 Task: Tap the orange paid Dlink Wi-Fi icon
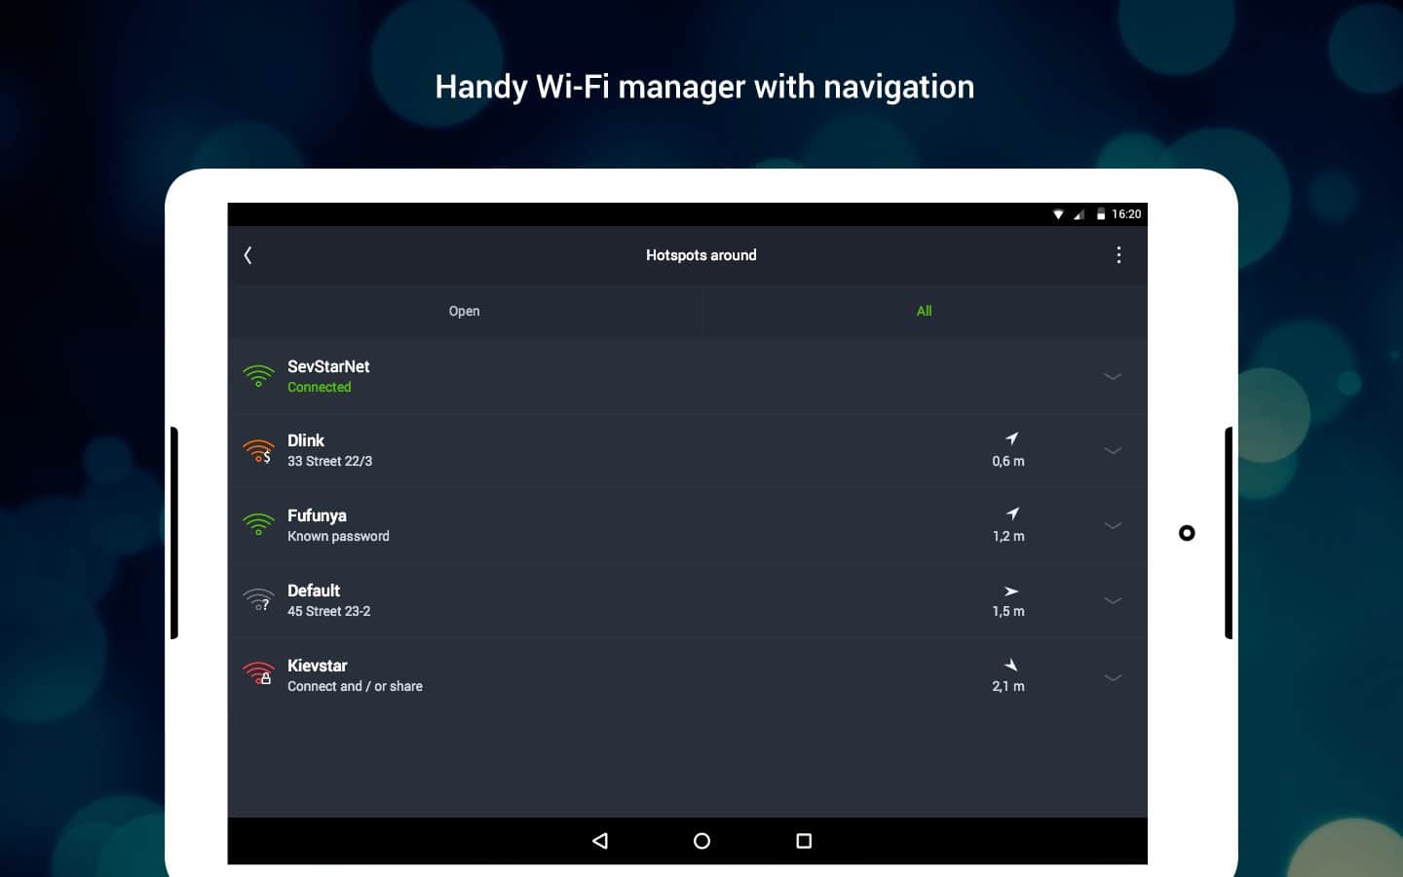(x=258, y=451)
